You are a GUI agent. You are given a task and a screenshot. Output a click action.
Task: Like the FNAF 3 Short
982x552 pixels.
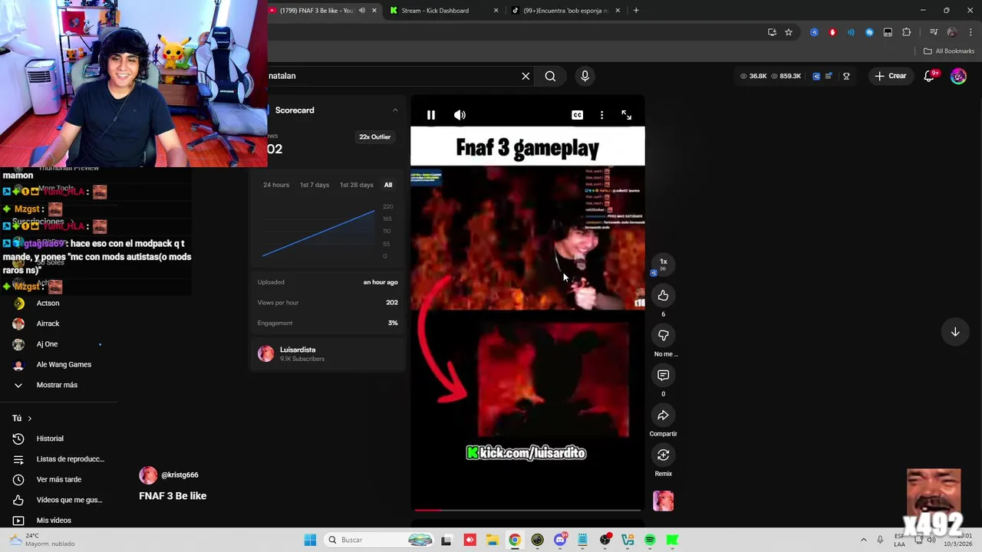(x=663, y=295)
